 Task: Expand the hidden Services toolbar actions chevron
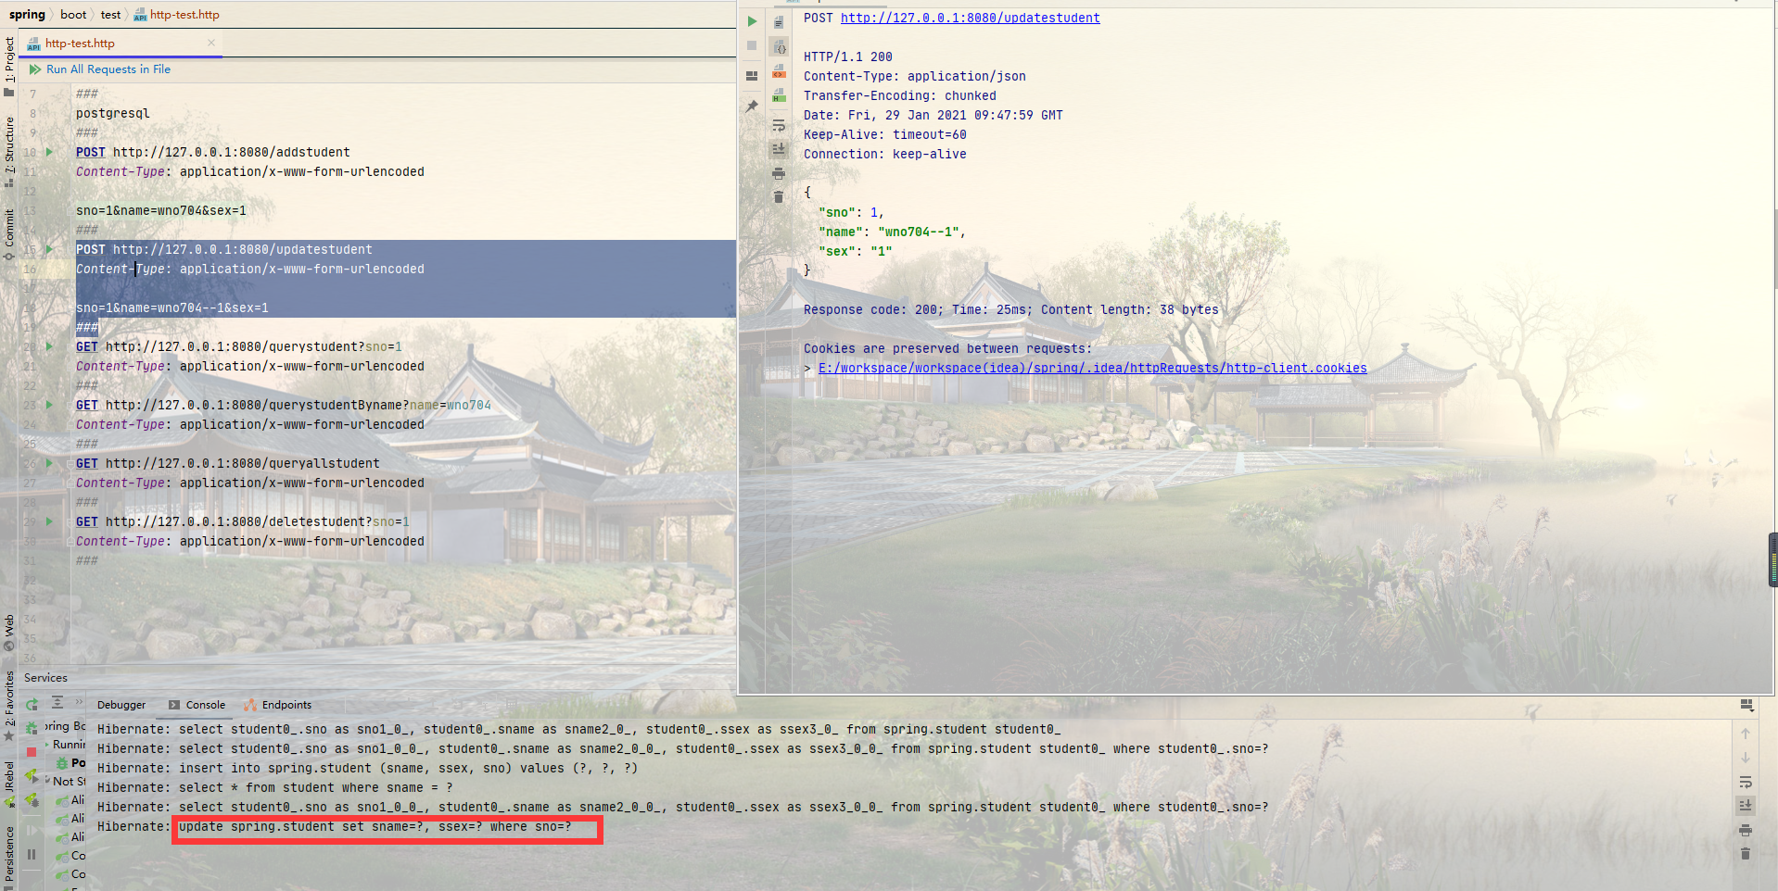(79, 703)
